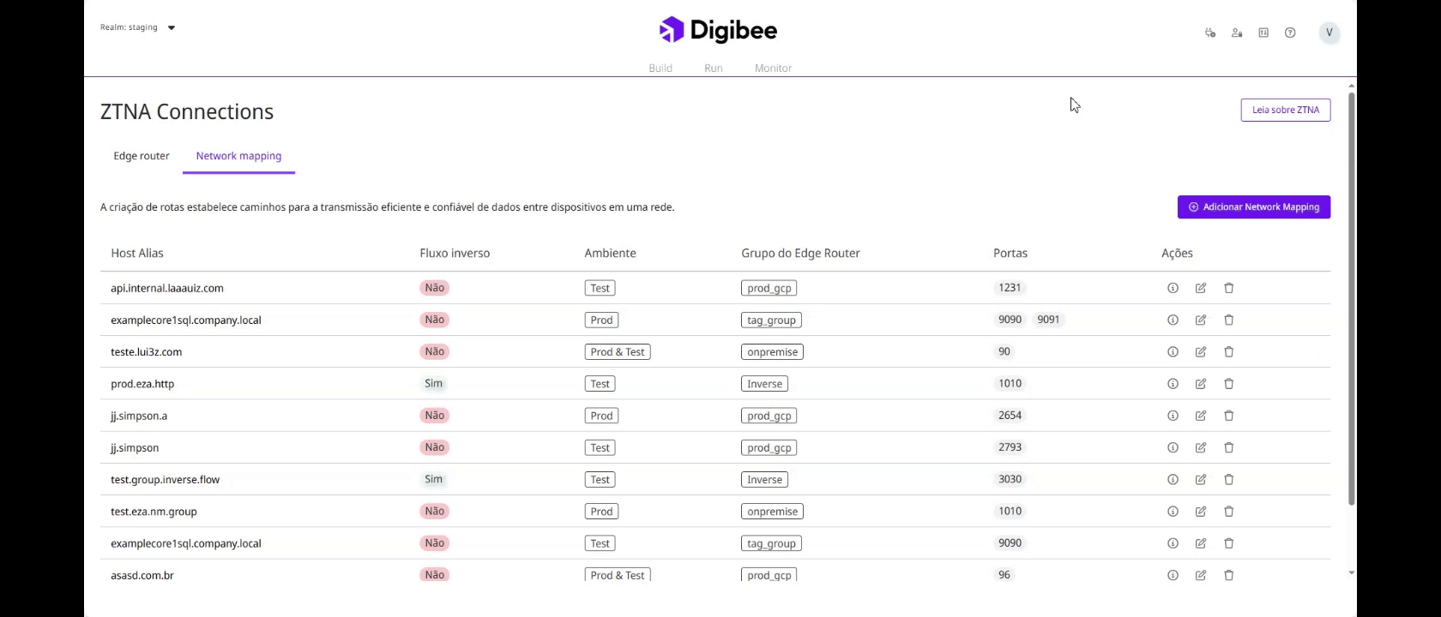Screen dimensions: 1441x617
Task: Edit the teste.lui3z.com network mapping
Action: [1201, 352]
